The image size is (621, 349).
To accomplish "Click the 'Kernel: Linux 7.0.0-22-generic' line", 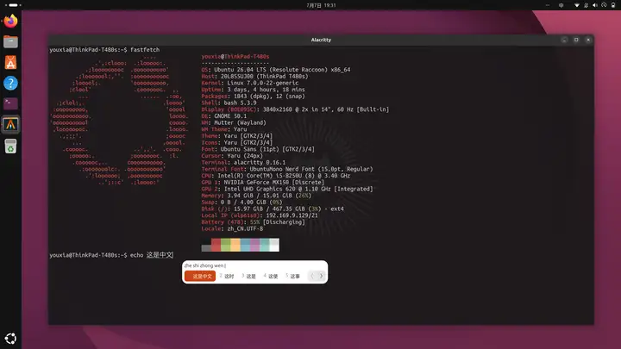I will [250, 83].
